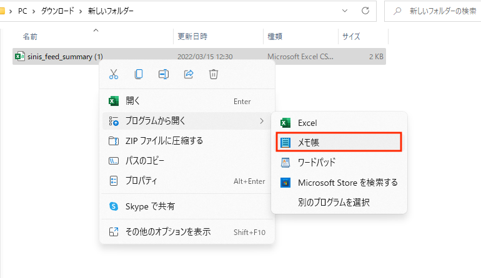Click the ZIP folder icon
Image resolution: width=481 pixels, height=278 pixels.
[x=114, y=141]
